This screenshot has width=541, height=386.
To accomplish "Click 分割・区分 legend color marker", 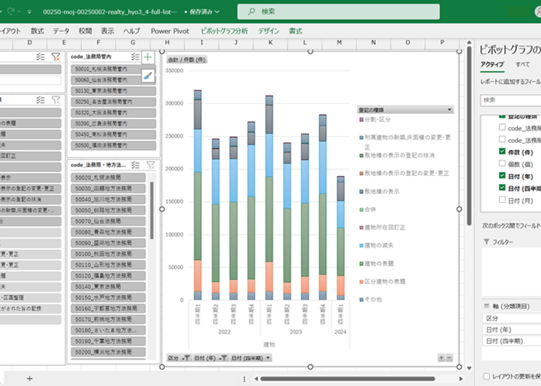I will point(361,119).
